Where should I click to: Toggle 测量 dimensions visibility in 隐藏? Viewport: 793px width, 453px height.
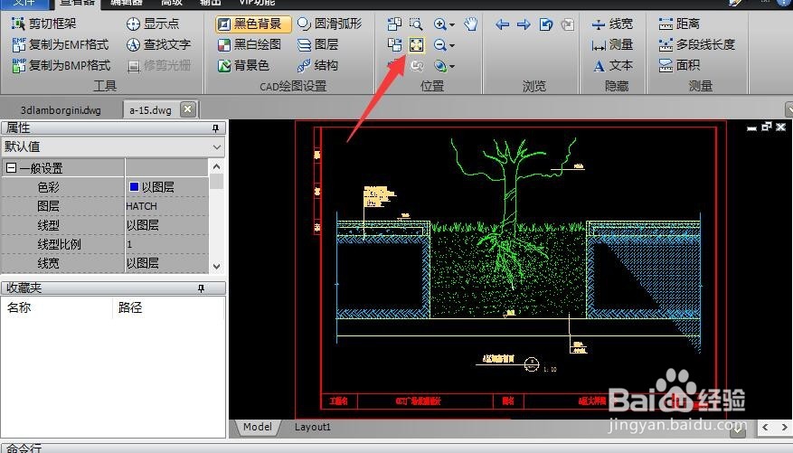[x=612, y=44]
